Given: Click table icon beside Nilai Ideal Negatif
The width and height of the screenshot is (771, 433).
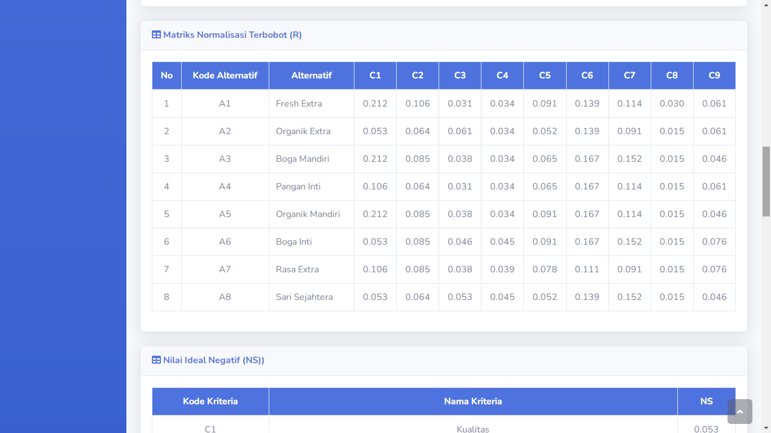Looking at the screenshot, I should [156, 360].
